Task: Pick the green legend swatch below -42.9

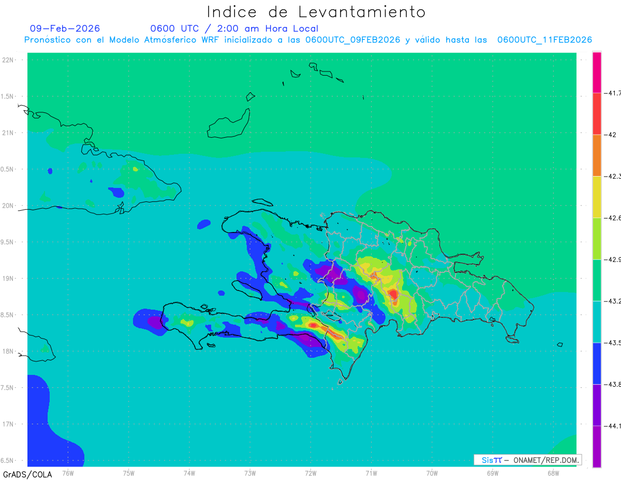Action: pos(597,280)
